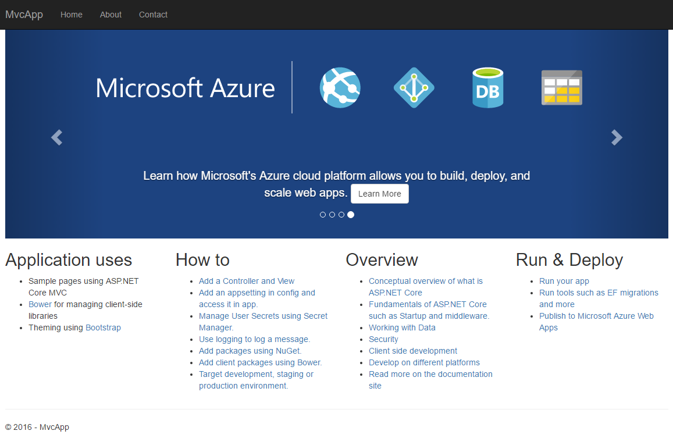Open the Bootstrap theming link
The width and height of the screenshot is (673, 445).
tap(103, 327)
